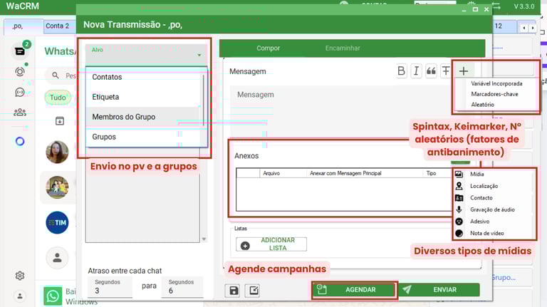This screenshot has height=307, width=547.
Task: Open the account tab labeled 12
Action: tap(504, 26)
